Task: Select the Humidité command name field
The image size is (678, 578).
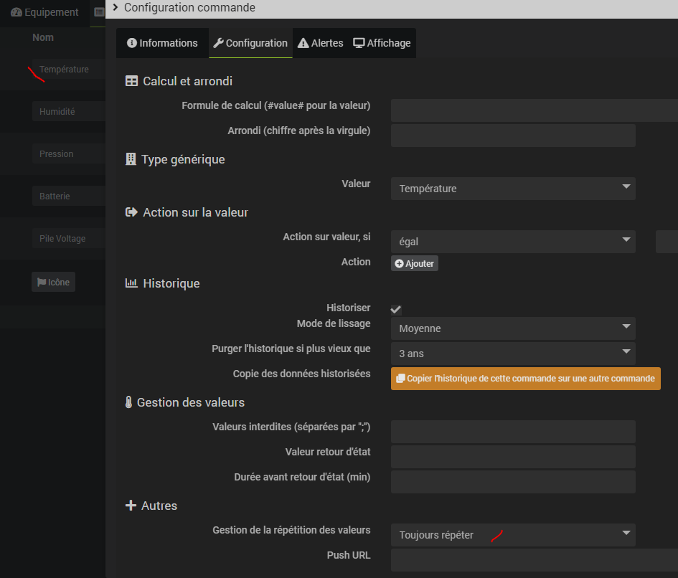Action: [x=68, y=112]
